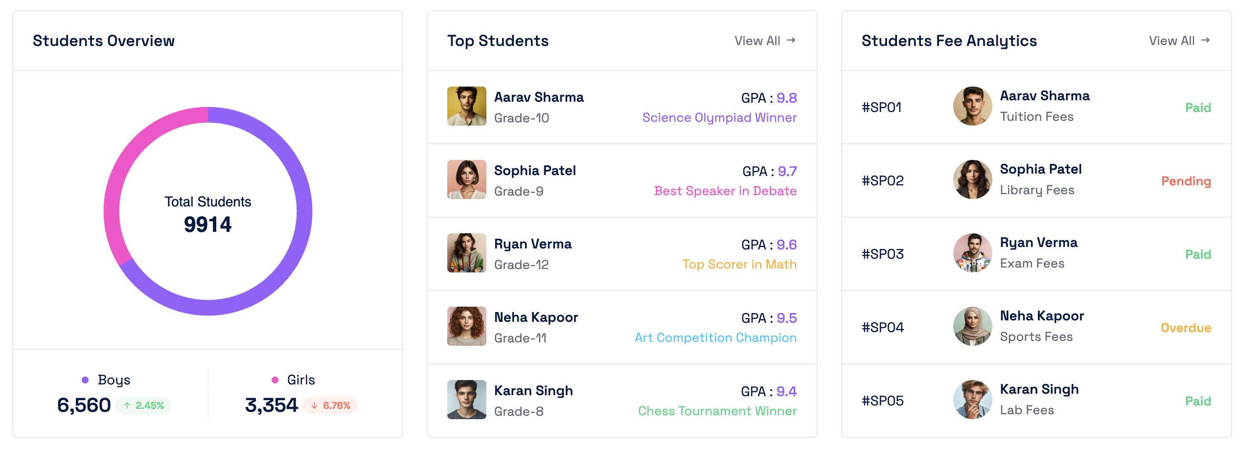Select Karan Singh's round avatar in Fee Analytics
This screenshot has height=449, width=1240.
[972, 400]
